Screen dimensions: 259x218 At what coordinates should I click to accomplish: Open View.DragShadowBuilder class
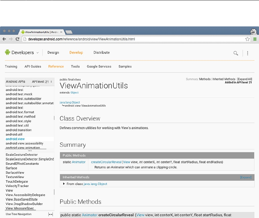(x=24, y=204)
